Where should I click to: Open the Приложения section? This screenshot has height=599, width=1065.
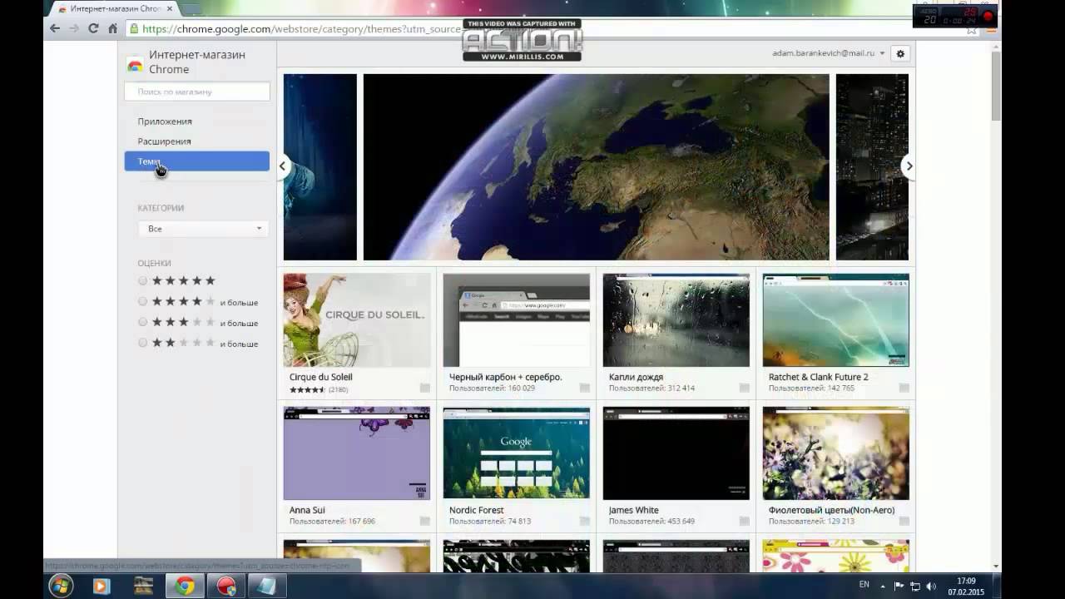pyautogui.click(x=165, y=121)
